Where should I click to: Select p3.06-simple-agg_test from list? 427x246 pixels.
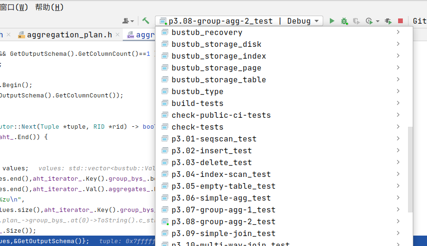pos(221,198)
